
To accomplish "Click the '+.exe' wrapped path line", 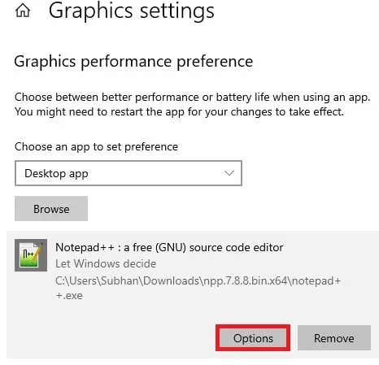I will coord(69,295).
